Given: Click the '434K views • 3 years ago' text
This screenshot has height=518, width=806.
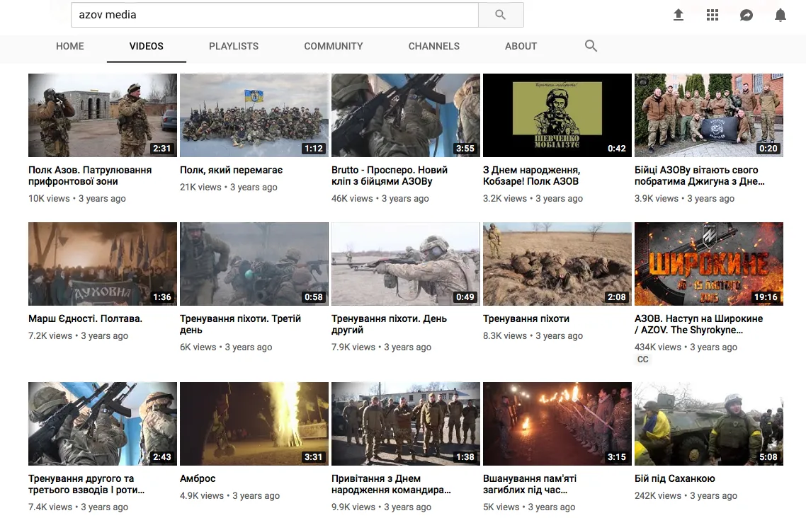Looking at the screenshot, I should pos(686,347).
